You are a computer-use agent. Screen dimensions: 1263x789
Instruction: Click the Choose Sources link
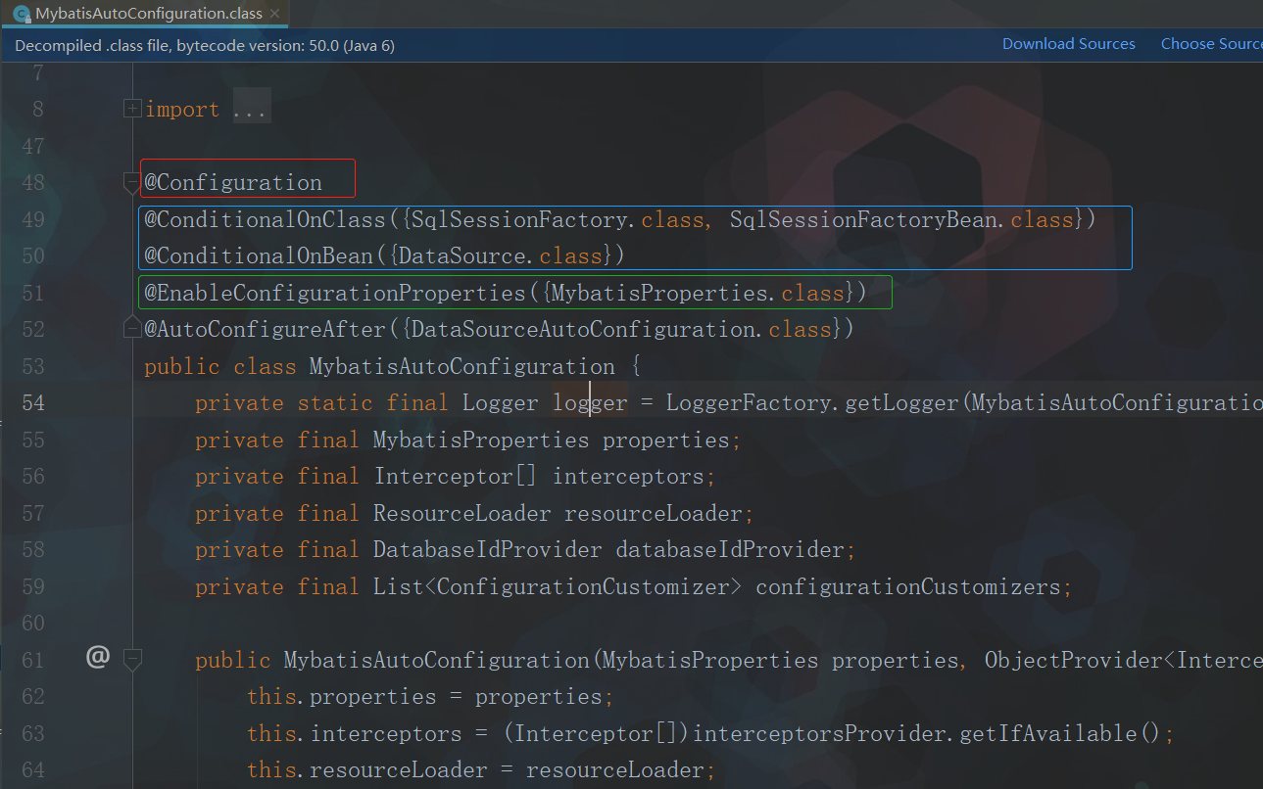[1211, 44]
